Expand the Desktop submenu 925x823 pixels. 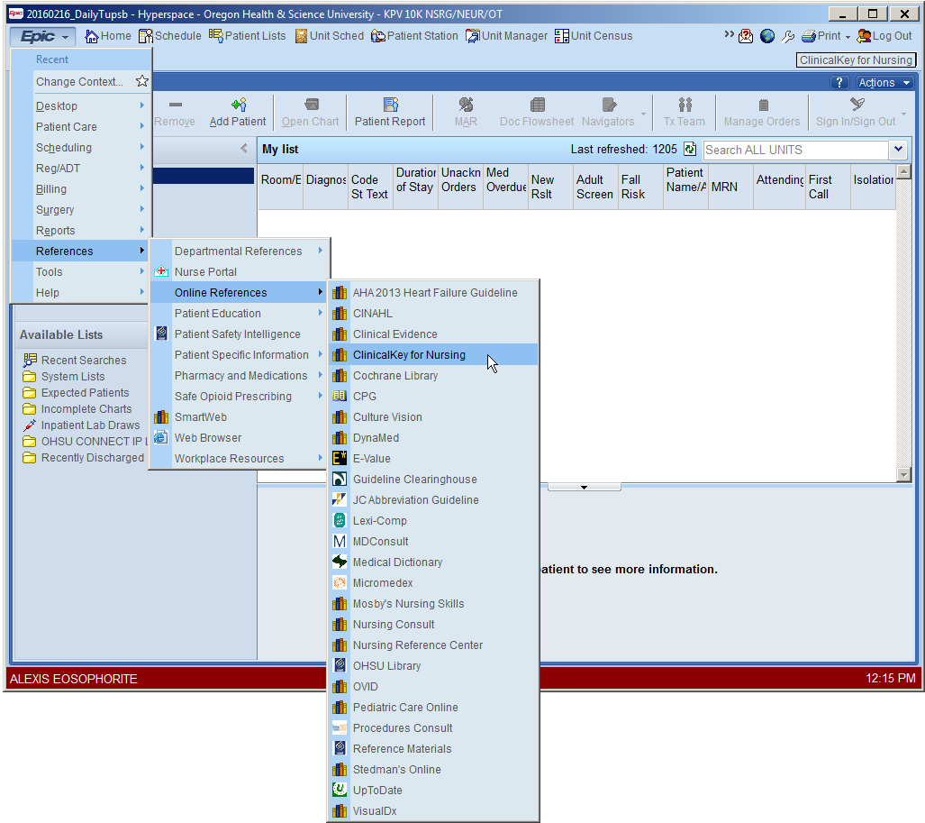click(81, 105)
